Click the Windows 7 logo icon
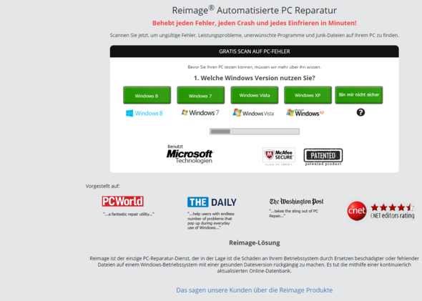 pos(200,113)
